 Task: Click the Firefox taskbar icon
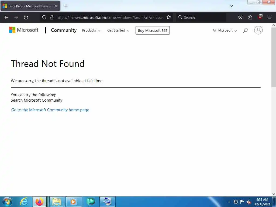coord(40,202)
